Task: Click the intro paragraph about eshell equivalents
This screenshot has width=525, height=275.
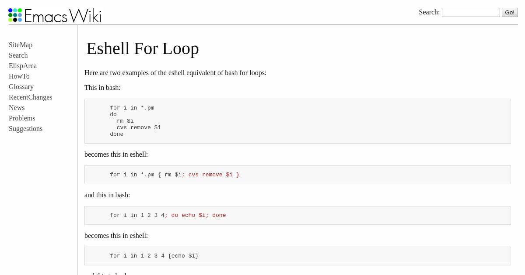Action: 175,73
